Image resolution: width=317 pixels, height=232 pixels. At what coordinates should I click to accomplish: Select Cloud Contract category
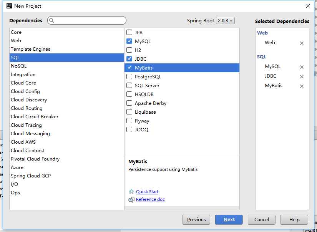(67, 151)
